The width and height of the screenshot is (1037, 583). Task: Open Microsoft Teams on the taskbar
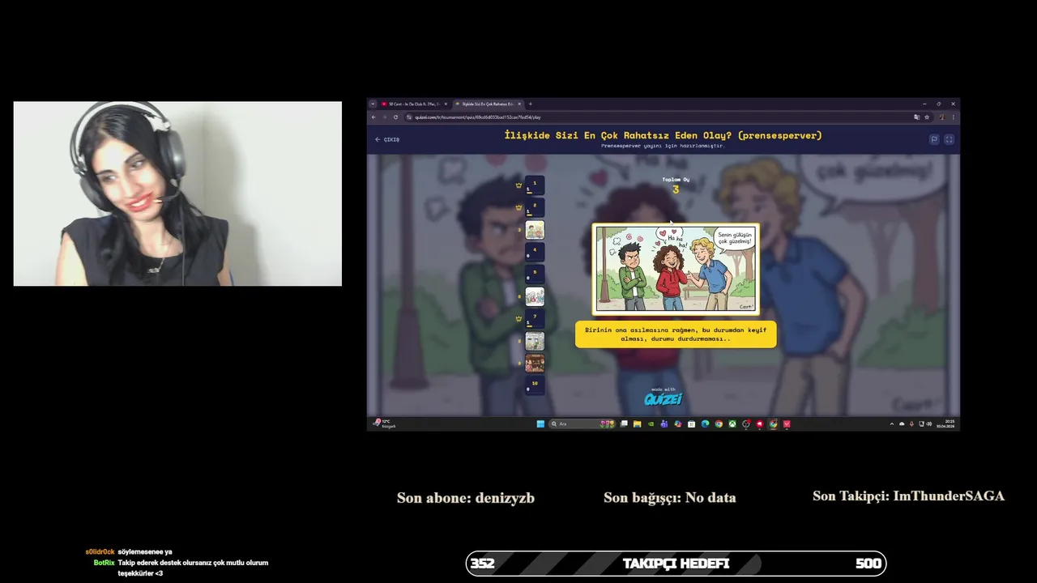coord(664,423)
